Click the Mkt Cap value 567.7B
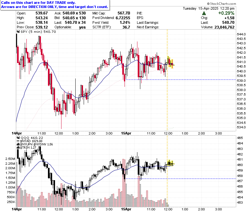Image resolution: width=251 pixels, height=212 pixels. pyautogui.click(x=124, y=13)
